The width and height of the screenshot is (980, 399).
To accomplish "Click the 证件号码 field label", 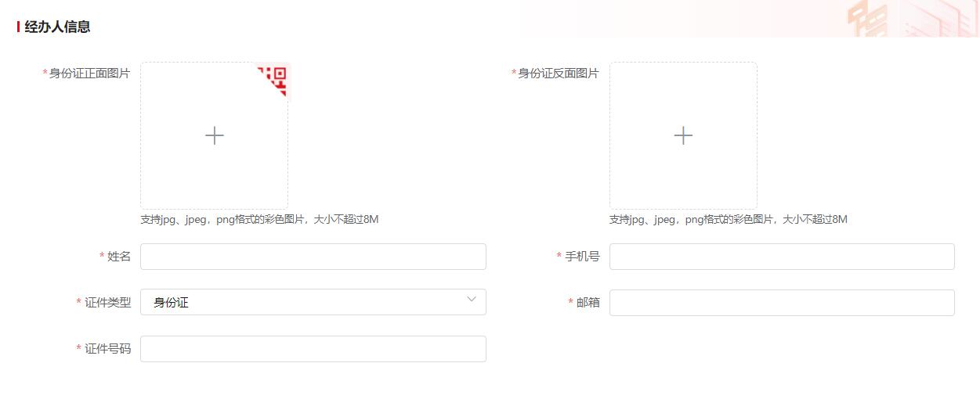I will (x=107, y=349).
